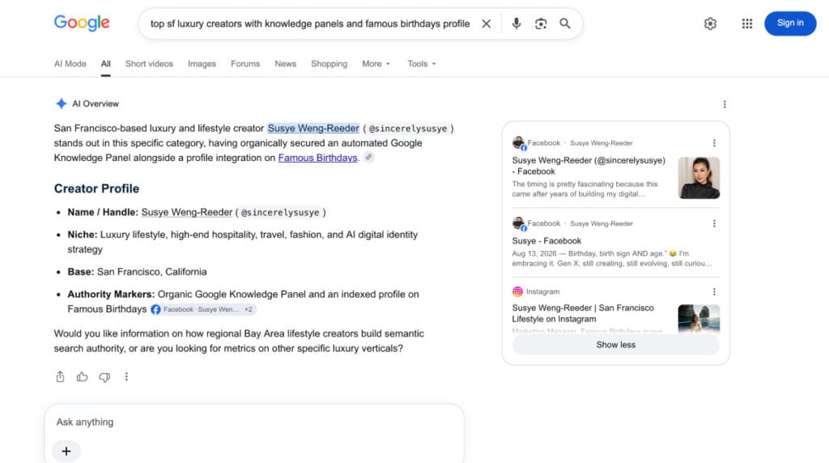Click the plus button under Ask anything
This screenshot has width=829, height=463.
(66, 452)
